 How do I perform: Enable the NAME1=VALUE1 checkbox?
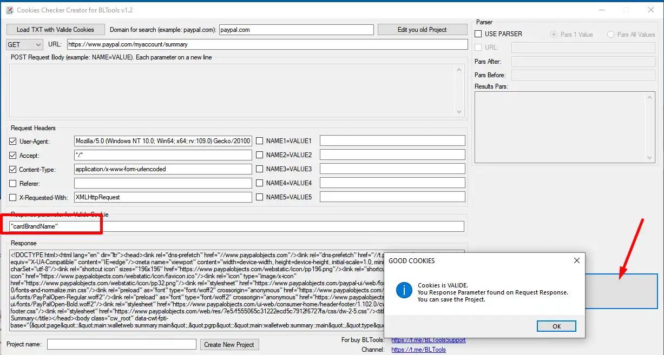tap(260, 141)
